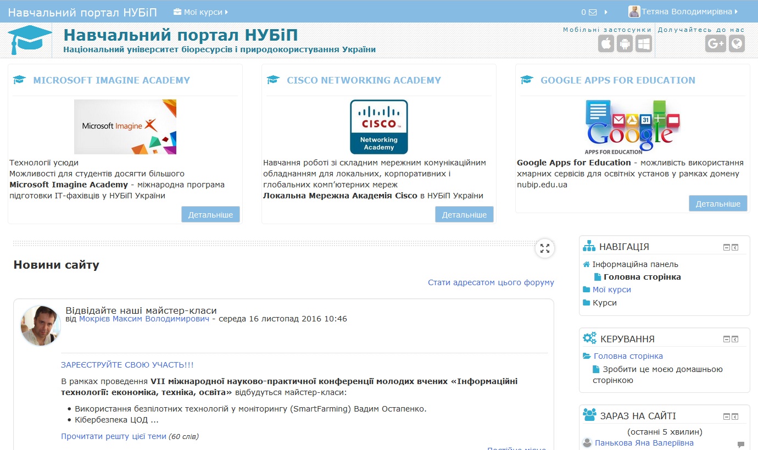
Task: Click the globe website icon
Action: 737,43
